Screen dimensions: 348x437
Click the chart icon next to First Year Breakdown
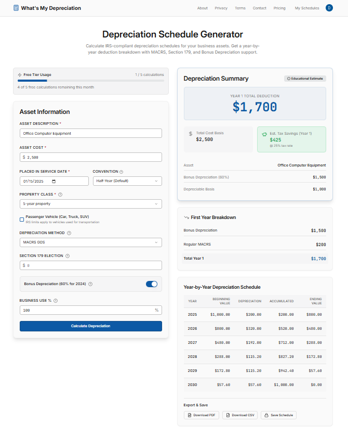[x=186, y=217]
